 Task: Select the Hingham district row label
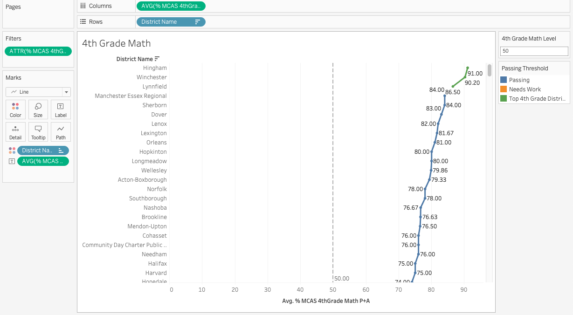pyautogui.click(x=155, y=68)
